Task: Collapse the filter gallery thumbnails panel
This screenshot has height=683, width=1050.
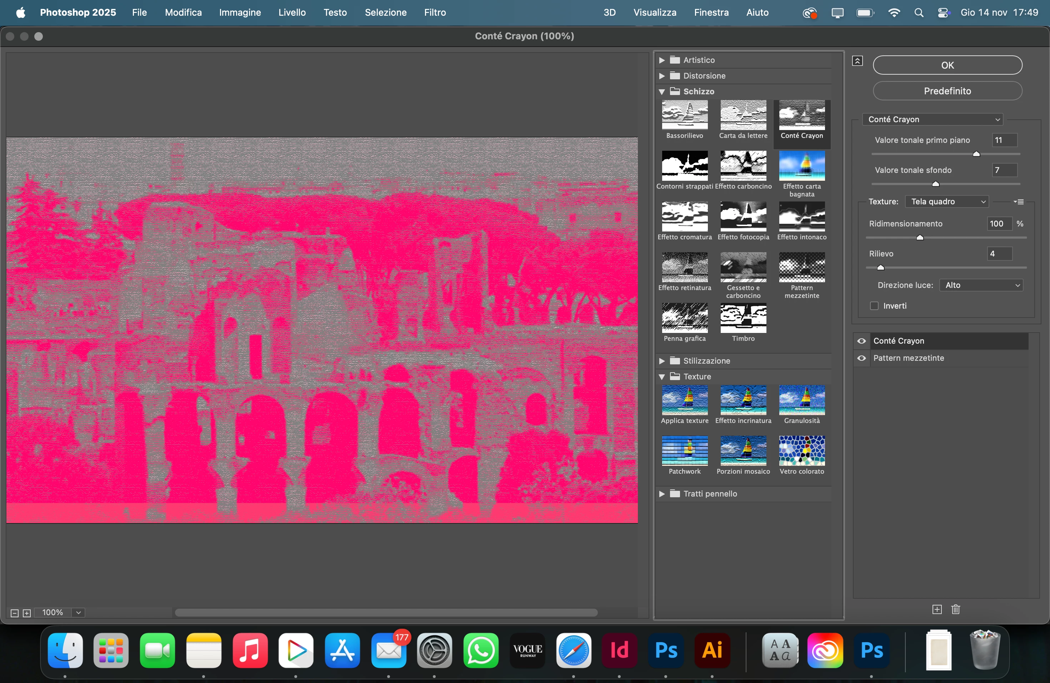Action: (857, 61)
